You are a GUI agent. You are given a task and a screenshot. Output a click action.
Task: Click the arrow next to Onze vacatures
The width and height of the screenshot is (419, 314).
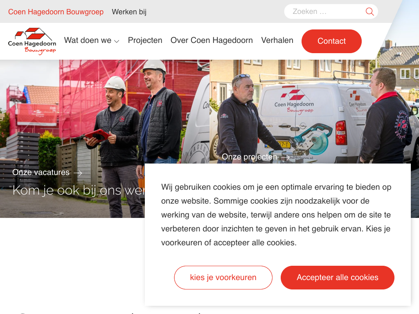(78, 173)
